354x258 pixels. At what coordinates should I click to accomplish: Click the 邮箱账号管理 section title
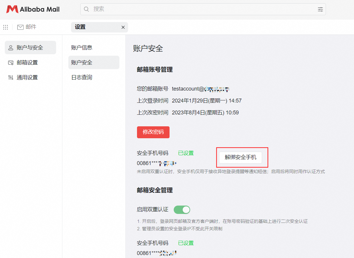pyautogui.click(x=155, y=70)
